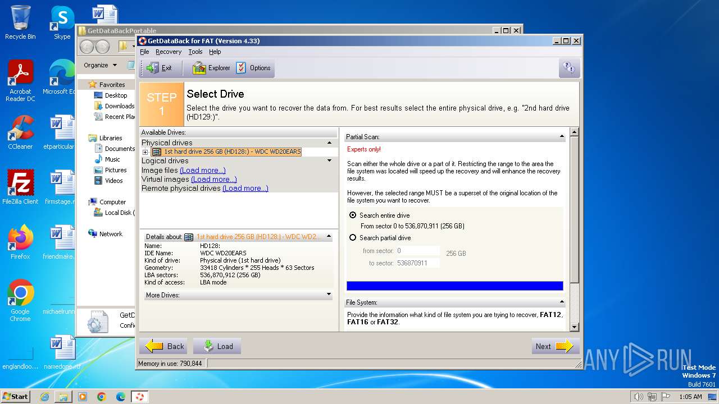Screen dimensions: 719x404
Task: Collapse the File System section
Action: coord(562,302)
